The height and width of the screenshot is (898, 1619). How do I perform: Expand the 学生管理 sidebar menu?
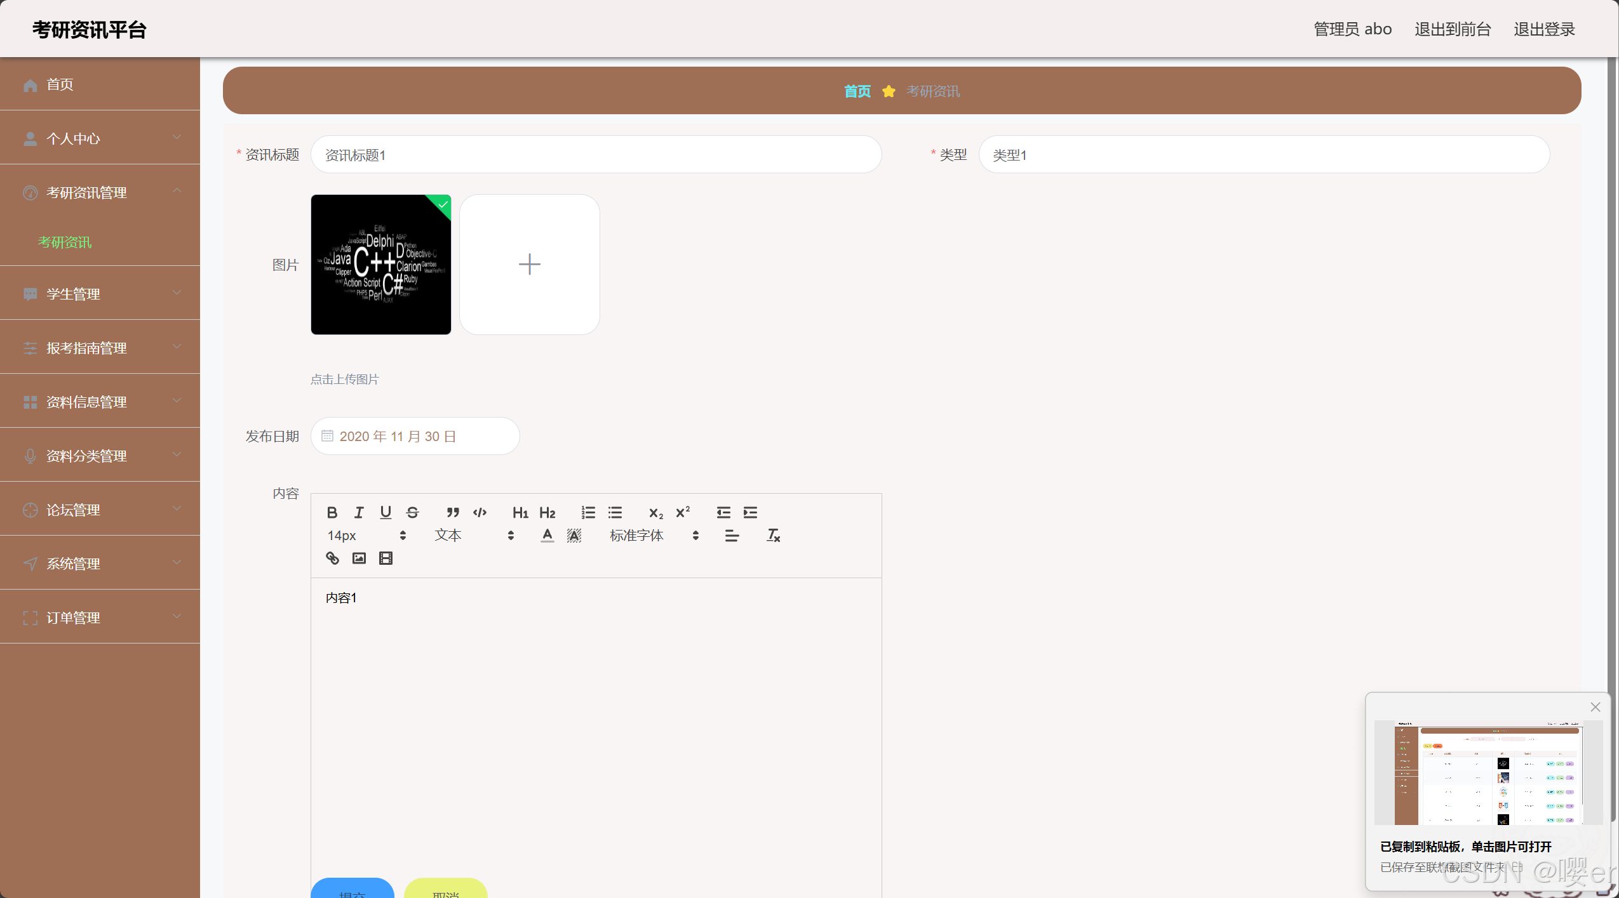coord(100,294)
